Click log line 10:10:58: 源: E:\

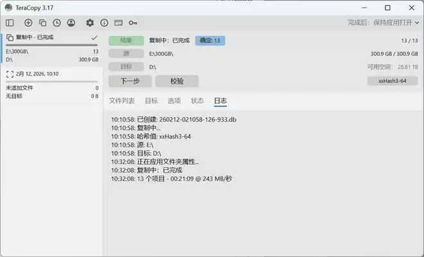click(x=132, y=145)
